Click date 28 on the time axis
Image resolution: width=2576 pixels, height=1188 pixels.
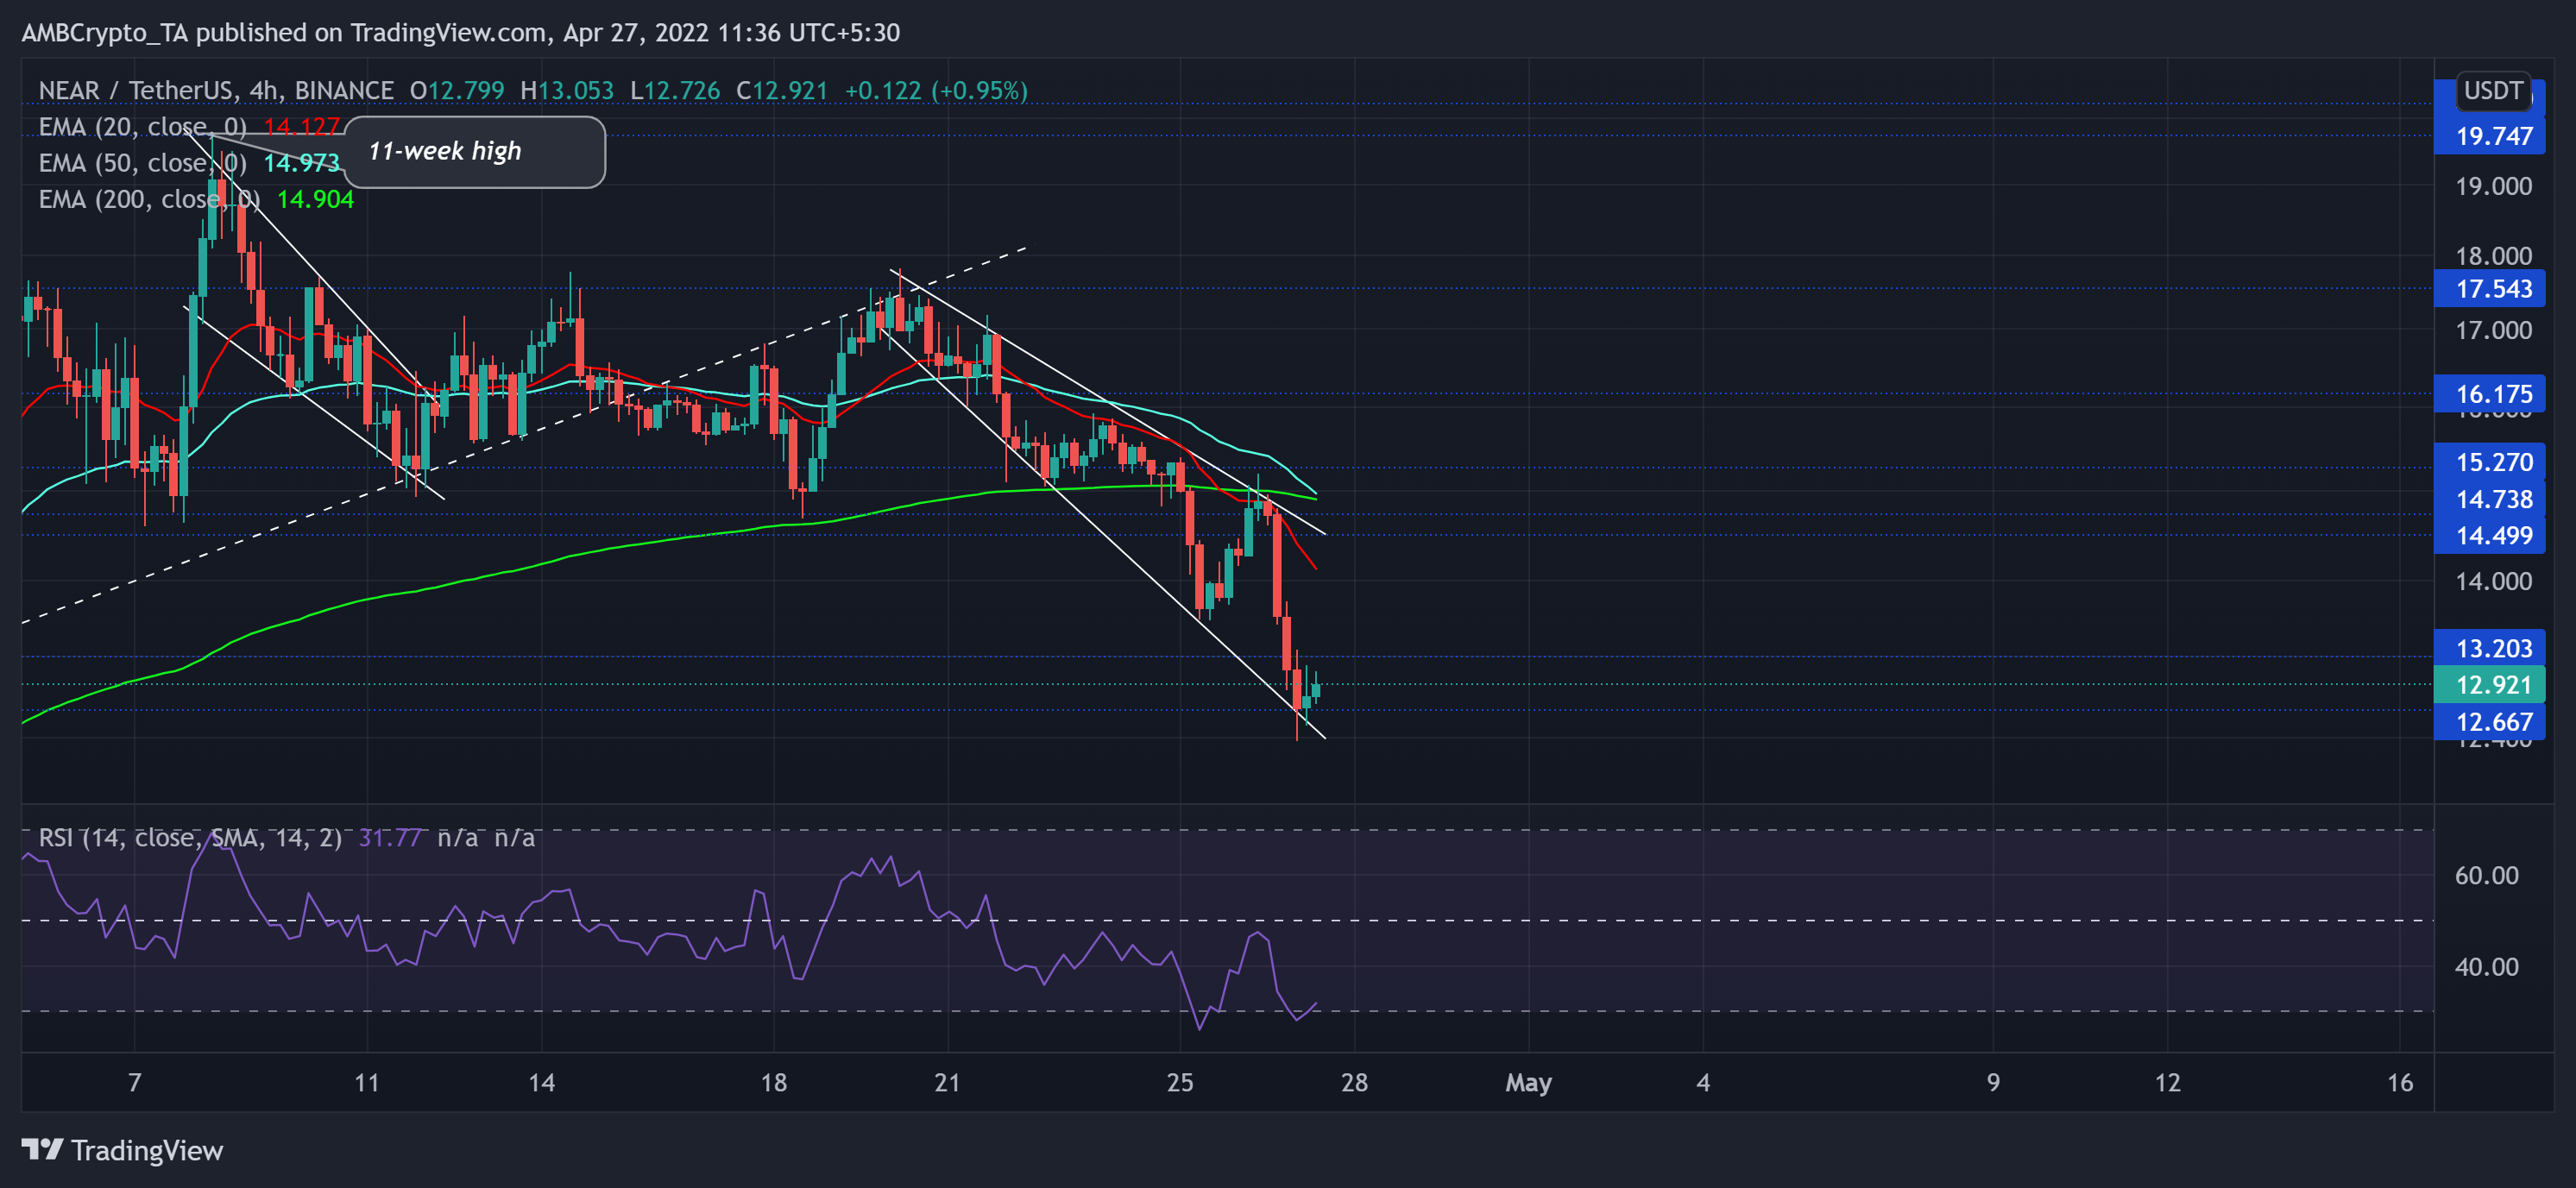pyautogui.click(x=1354, y=1083)
